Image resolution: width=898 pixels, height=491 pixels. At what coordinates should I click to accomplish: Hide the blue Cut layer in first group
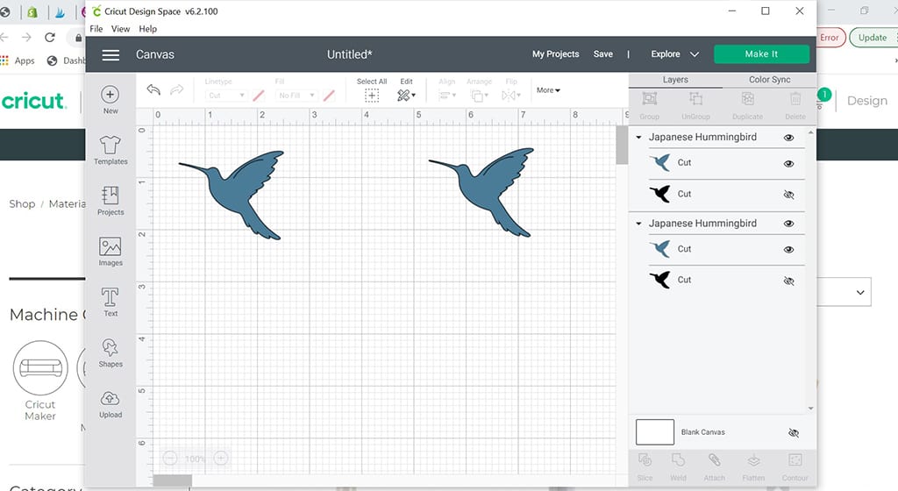[x=788, y=164]
